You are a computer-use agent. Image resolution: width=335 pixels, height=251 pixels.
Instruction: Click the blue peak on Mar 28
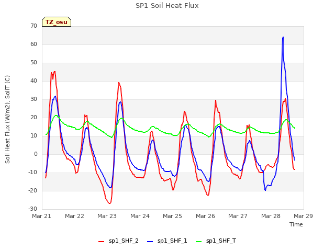pos(283,37)
